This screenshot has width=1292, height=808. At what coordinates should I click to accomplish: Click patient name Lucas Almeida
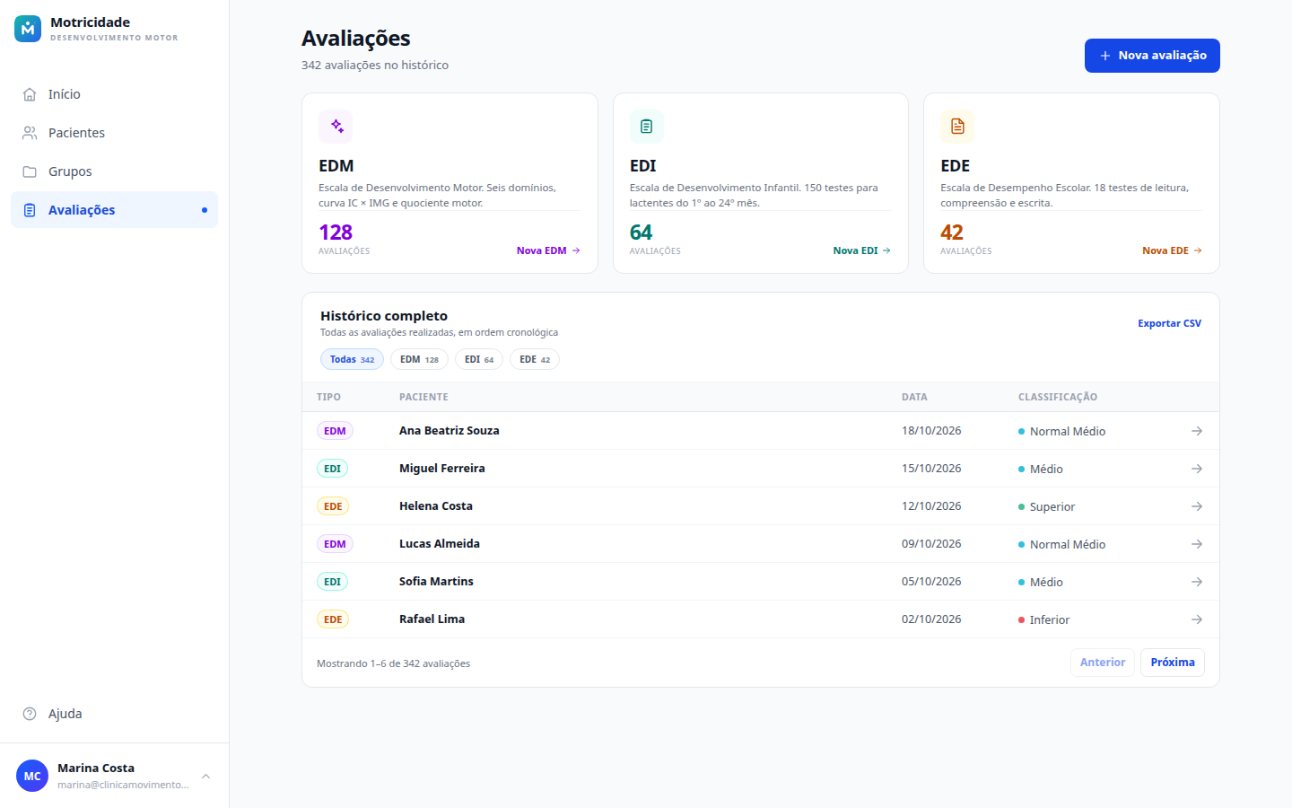440,544
